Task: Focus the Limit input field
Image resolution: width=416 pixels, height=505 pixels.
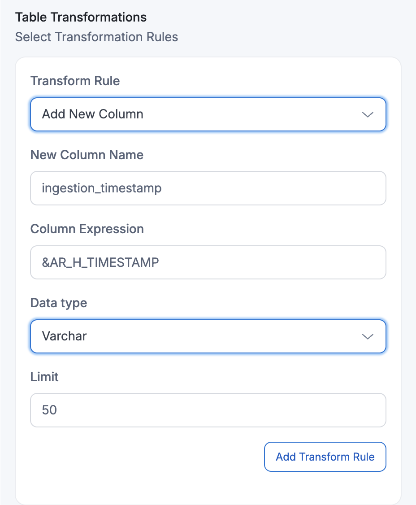Action: [208, 410]
